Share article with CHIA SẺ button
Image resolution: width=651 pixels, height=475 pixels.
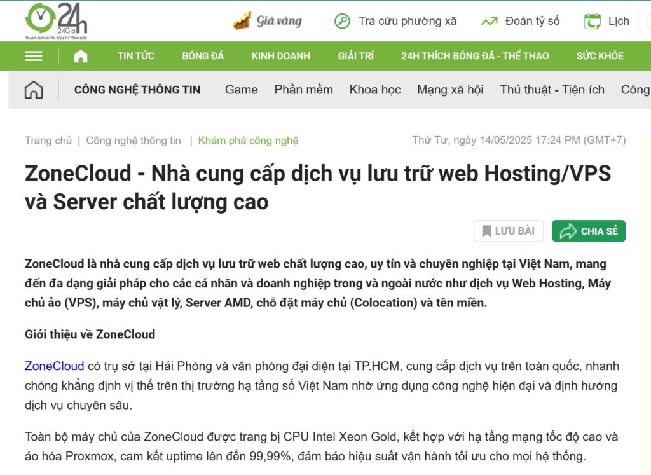click(x=589, y=231)
